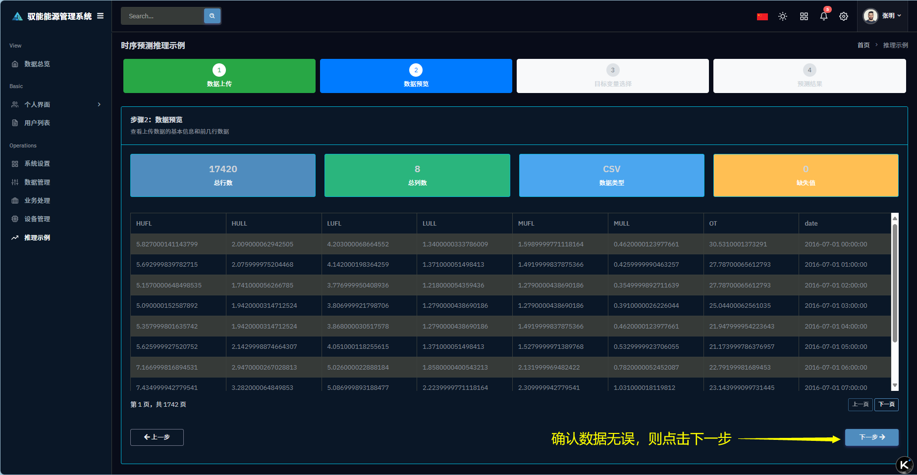Screen dimensions: 917x475
Task: Open the settings gear icon
Action: [x=844, y=16]
